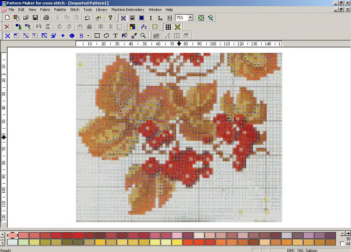The height and width of the screenshot is (252, 351).
Task: Open the File menu
Action: pyautogui.click(x=11, y=10)
